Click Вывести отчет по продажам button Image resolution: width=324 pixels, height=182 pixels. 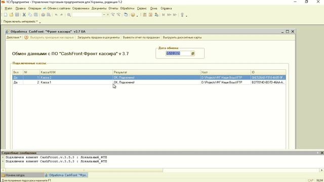pyautogui.click(x=141, y=37)
